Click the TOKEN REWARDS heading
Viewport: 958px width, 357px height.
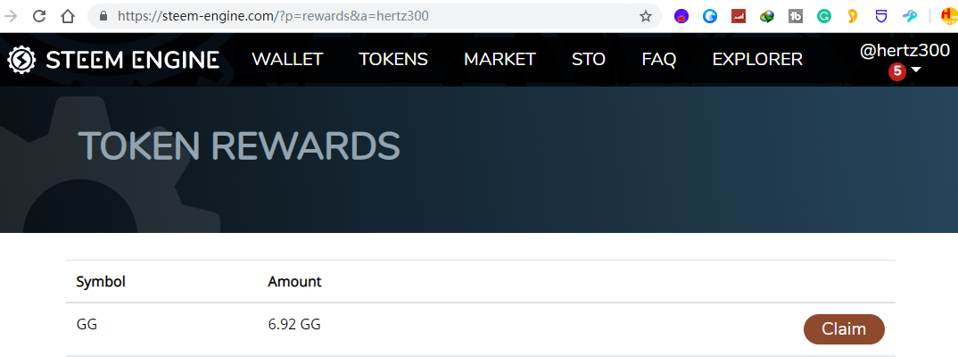coord(239,146)
